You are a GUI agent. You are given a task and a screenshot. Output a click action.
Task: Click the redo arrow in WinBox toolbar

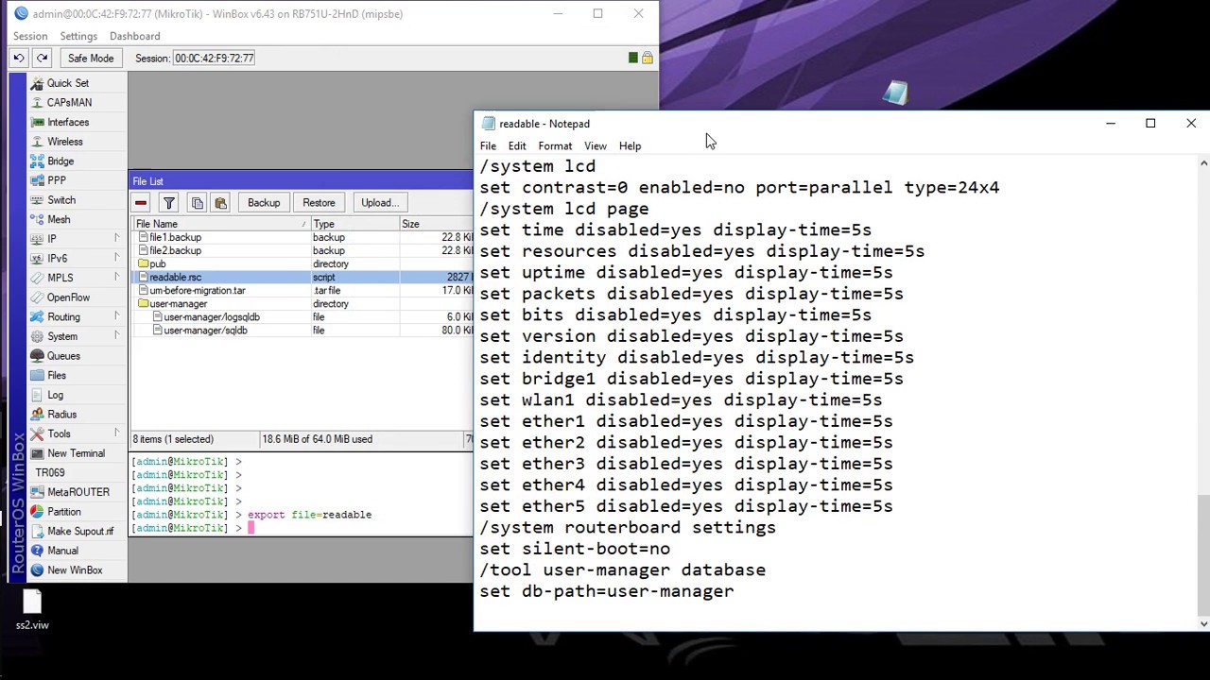point(42,58)
